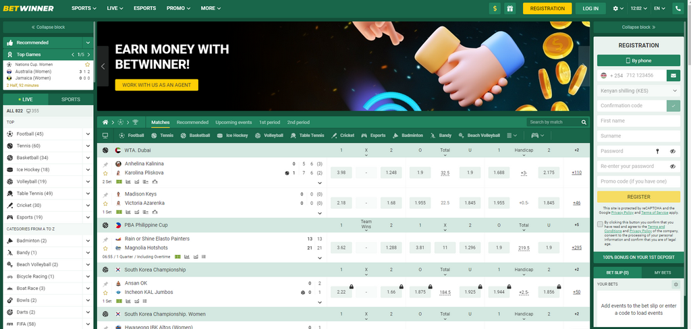
Task: Open the LIVE dropdown menu
Action: [x=115, y=8]
